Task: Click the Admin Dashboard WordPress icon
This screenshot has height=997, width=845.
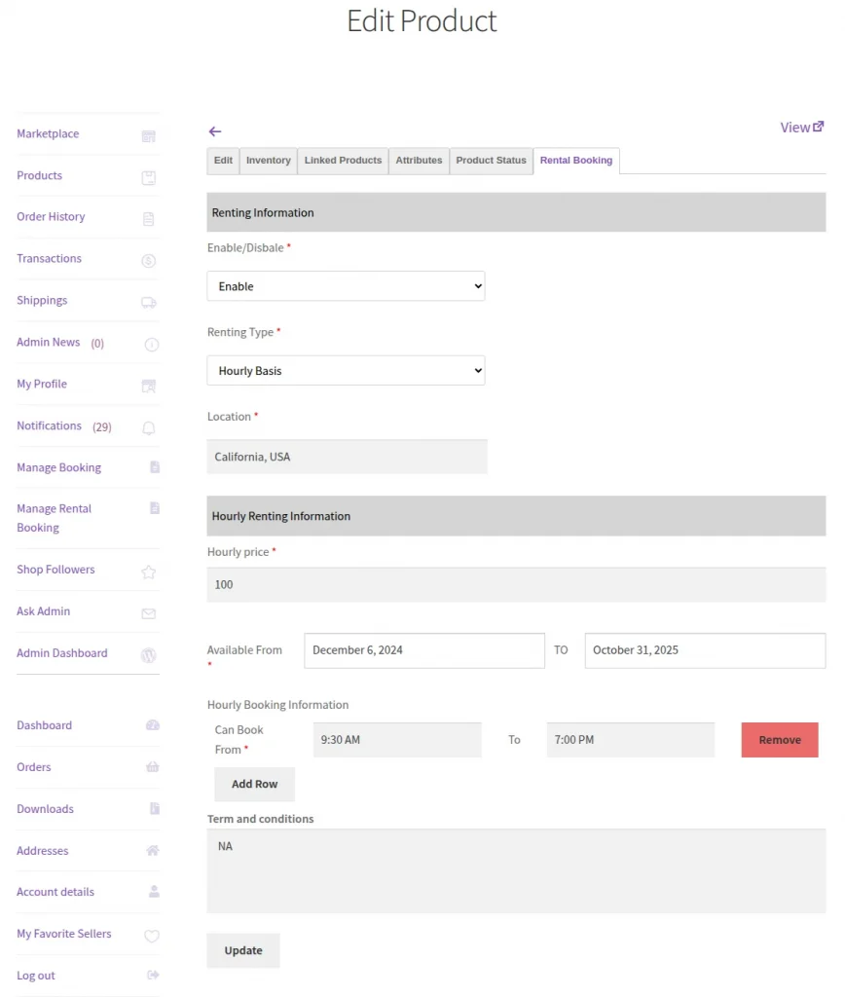Action: (x=149, y=655)
